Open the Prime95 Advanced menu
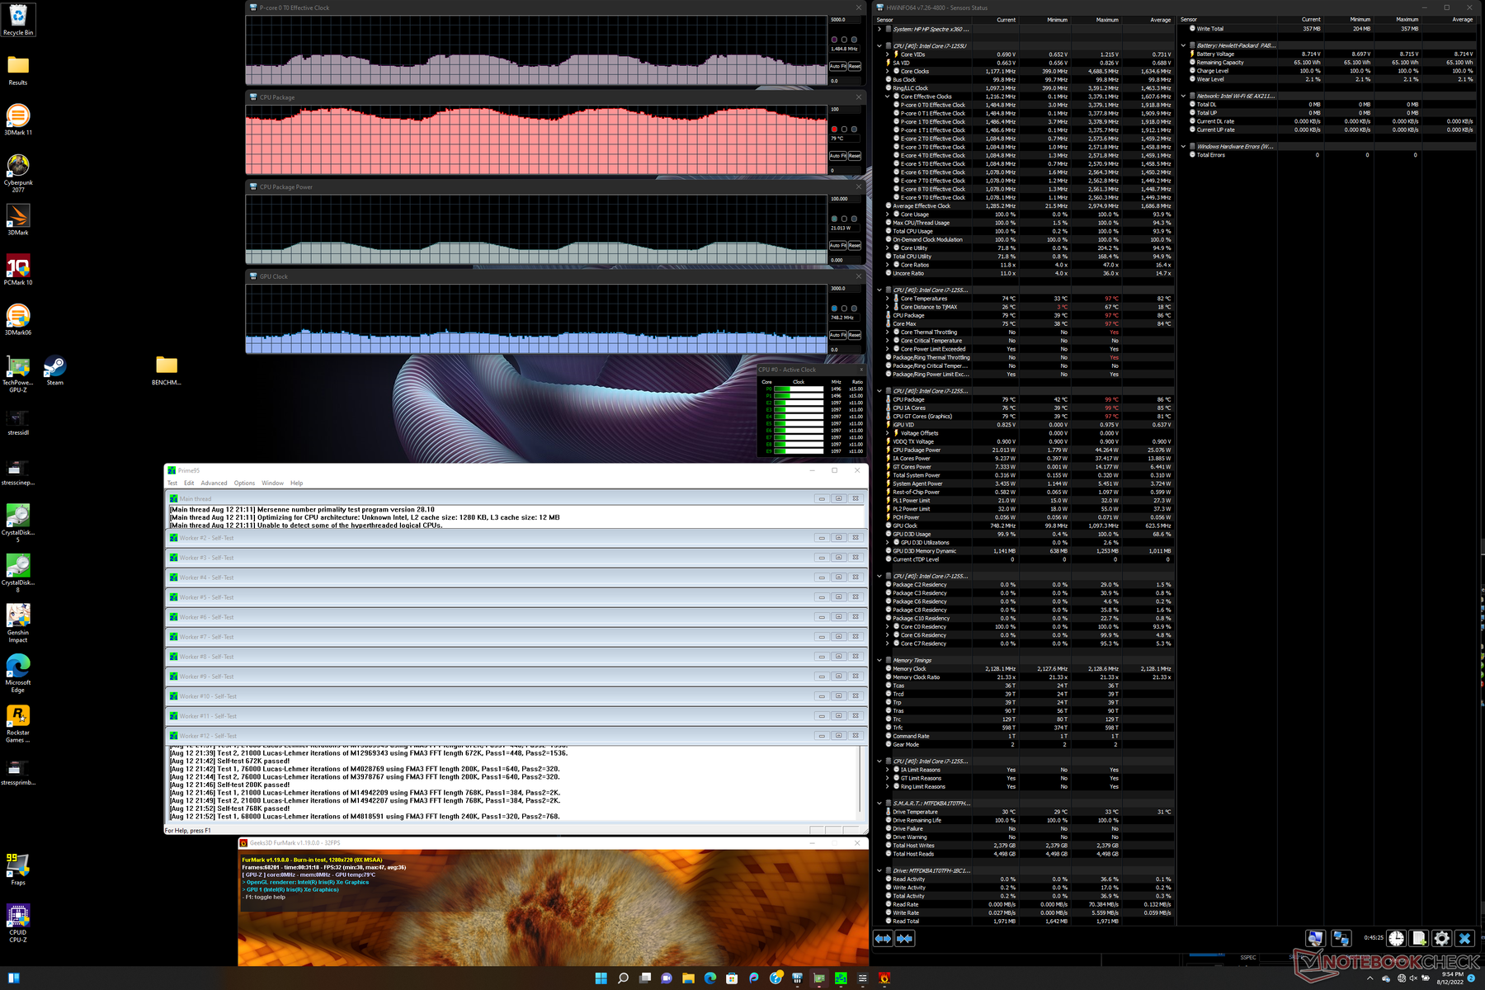The width and height of the screenshot is (1485, 990). (214, 483)
